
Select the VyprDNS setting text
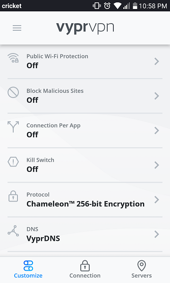(x=43, y=239)
